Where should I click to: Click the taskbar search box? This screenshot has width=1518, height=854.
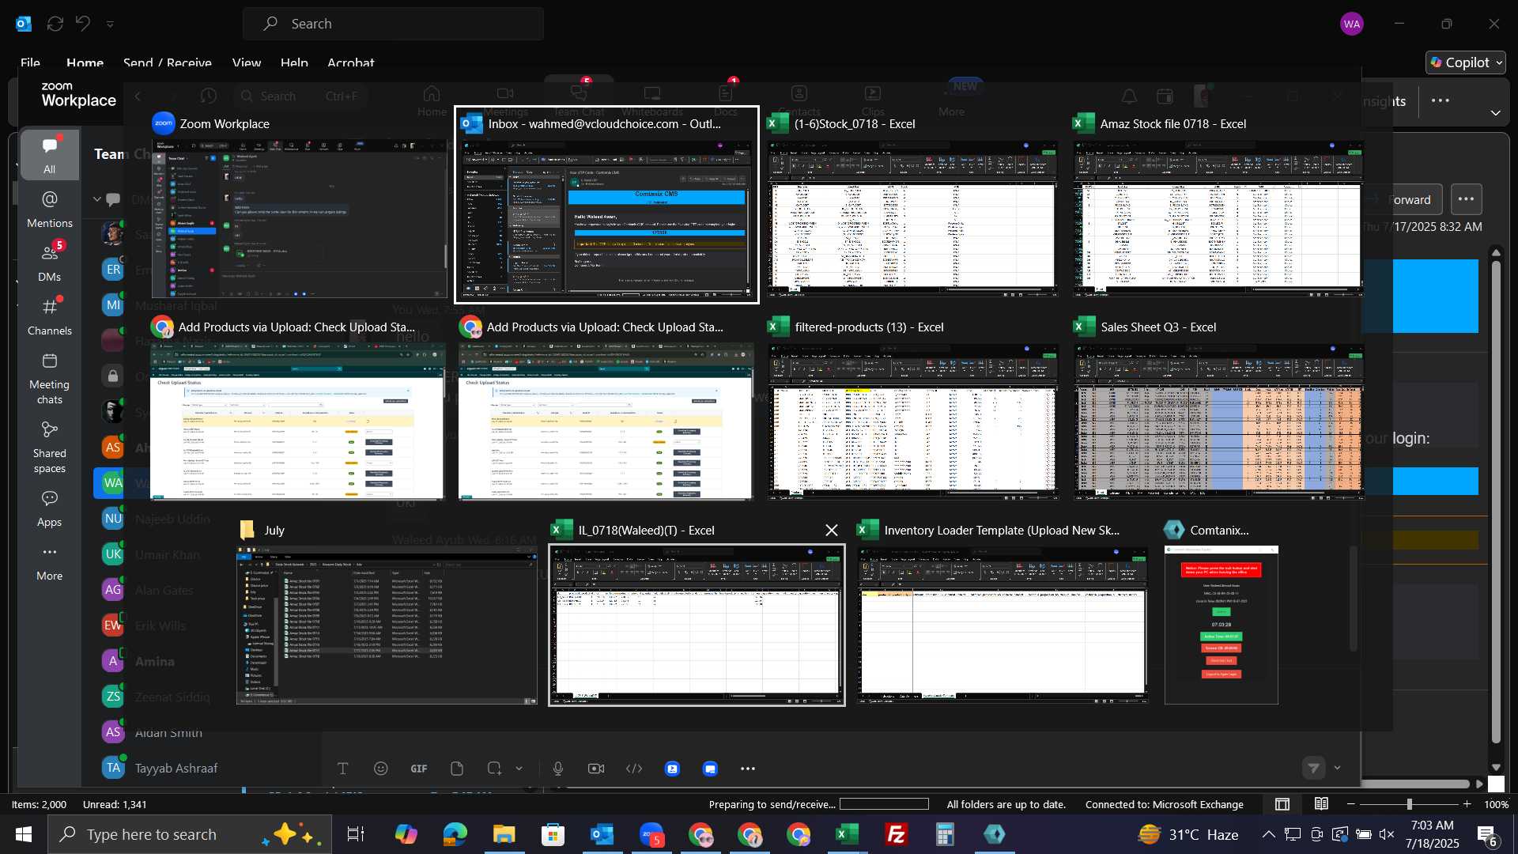coord(190,834)
